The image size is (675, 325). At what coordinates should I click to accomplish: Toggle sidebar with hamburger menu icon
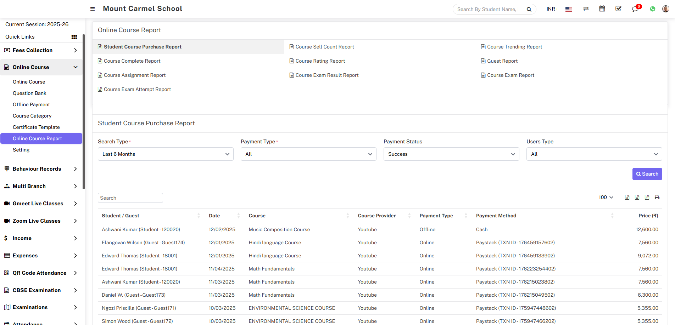(x=93, y=9)
